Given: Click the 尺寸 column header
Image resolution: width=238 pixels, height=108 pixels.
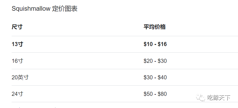Looking at the screenshot, I should (x=17, y=27).
